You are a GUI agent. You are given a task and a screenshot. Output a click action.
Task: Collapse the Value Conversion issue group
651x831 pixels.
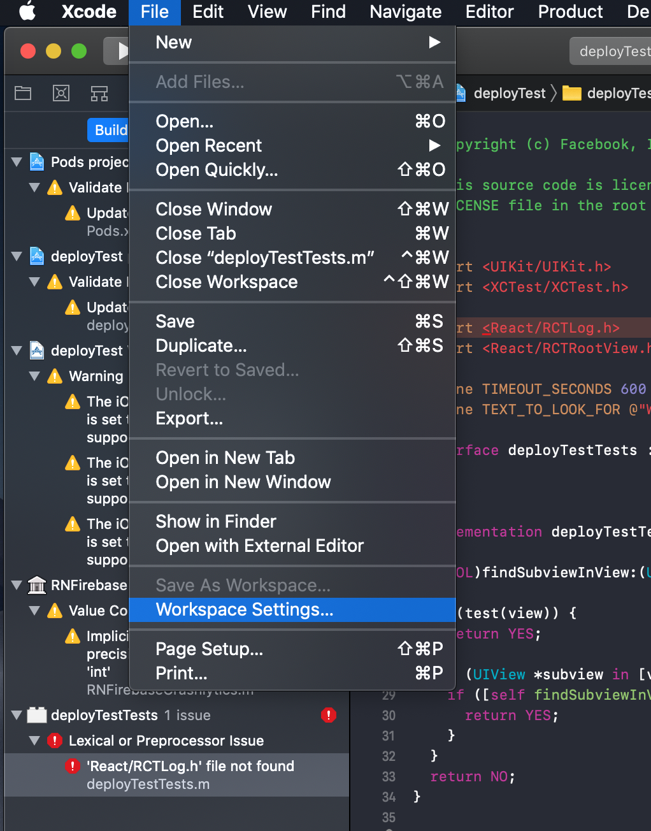tap(35, 611)
